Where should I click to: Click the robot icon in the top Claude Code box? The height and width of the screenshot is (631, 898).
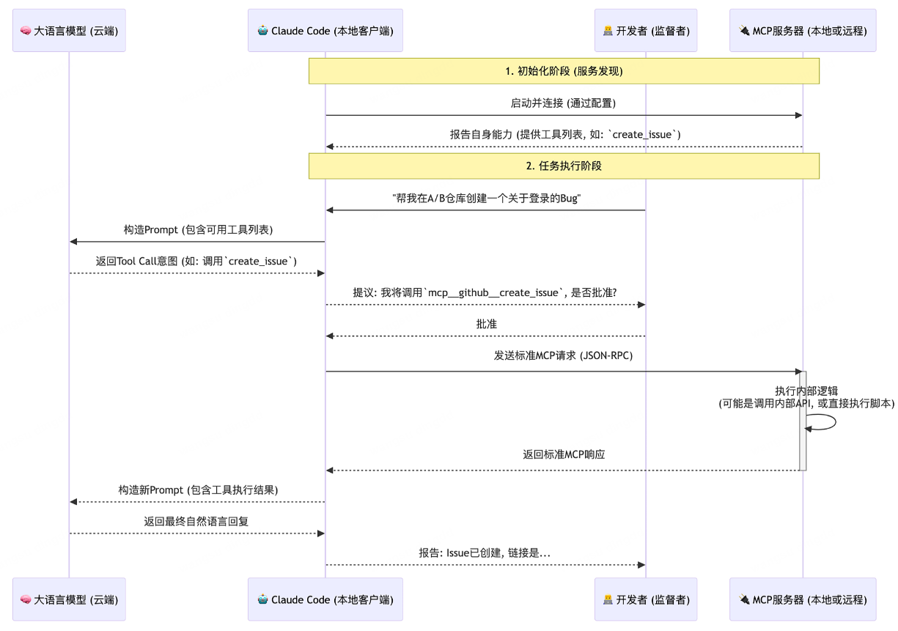click(x=263, y=31)
